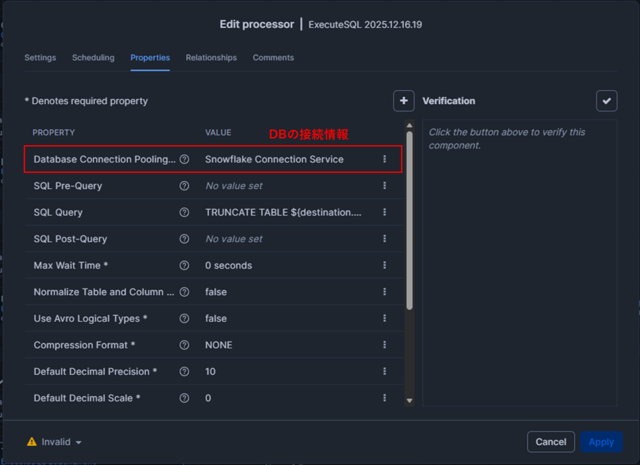Screen dimensions: 640x465
Task: Click the PROPERTY column header
Action: 53,132
